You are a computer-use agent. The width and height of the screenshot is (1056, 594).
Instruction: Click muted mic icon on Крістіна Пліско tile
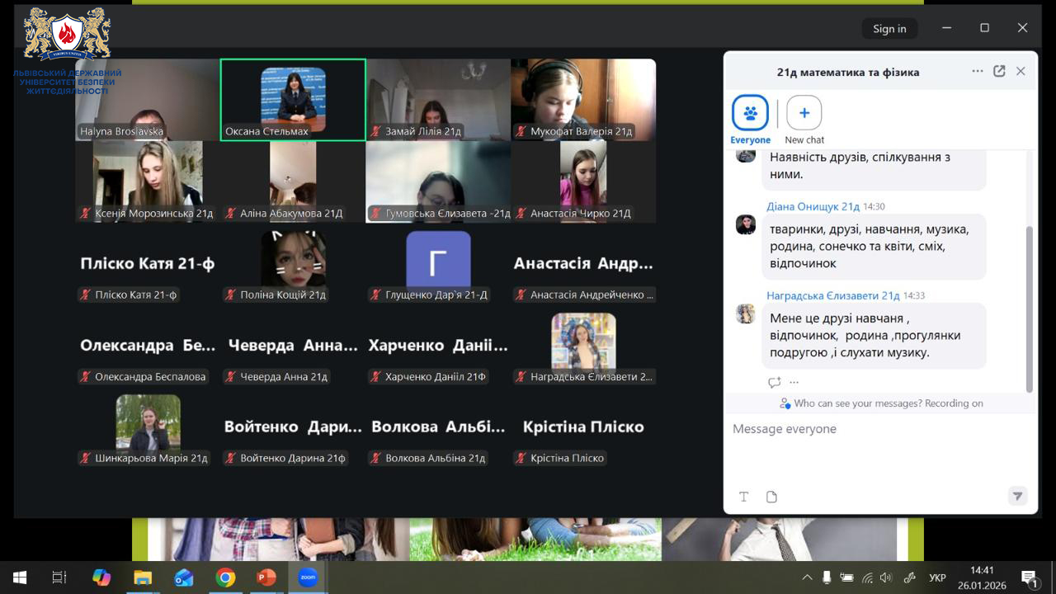pos(521,458)
